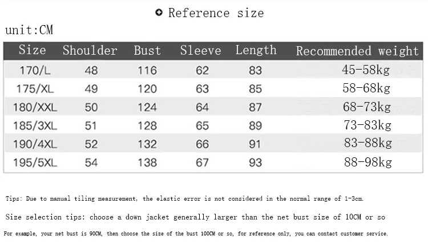Select the 185/3XL size row label
The image size is (428, 244).
35,125
